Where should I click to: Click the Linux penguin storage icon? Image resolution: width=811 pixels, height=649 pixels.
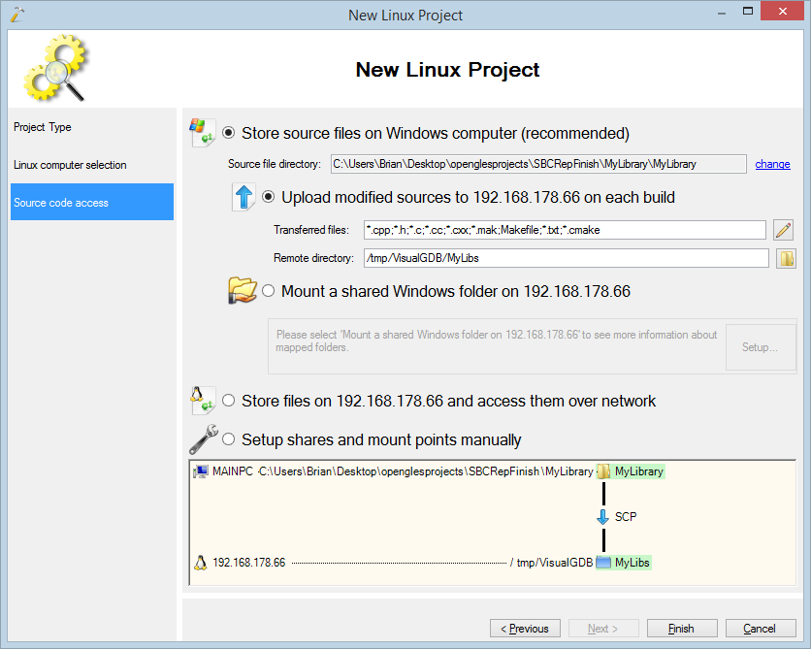[x=202, y=401]
